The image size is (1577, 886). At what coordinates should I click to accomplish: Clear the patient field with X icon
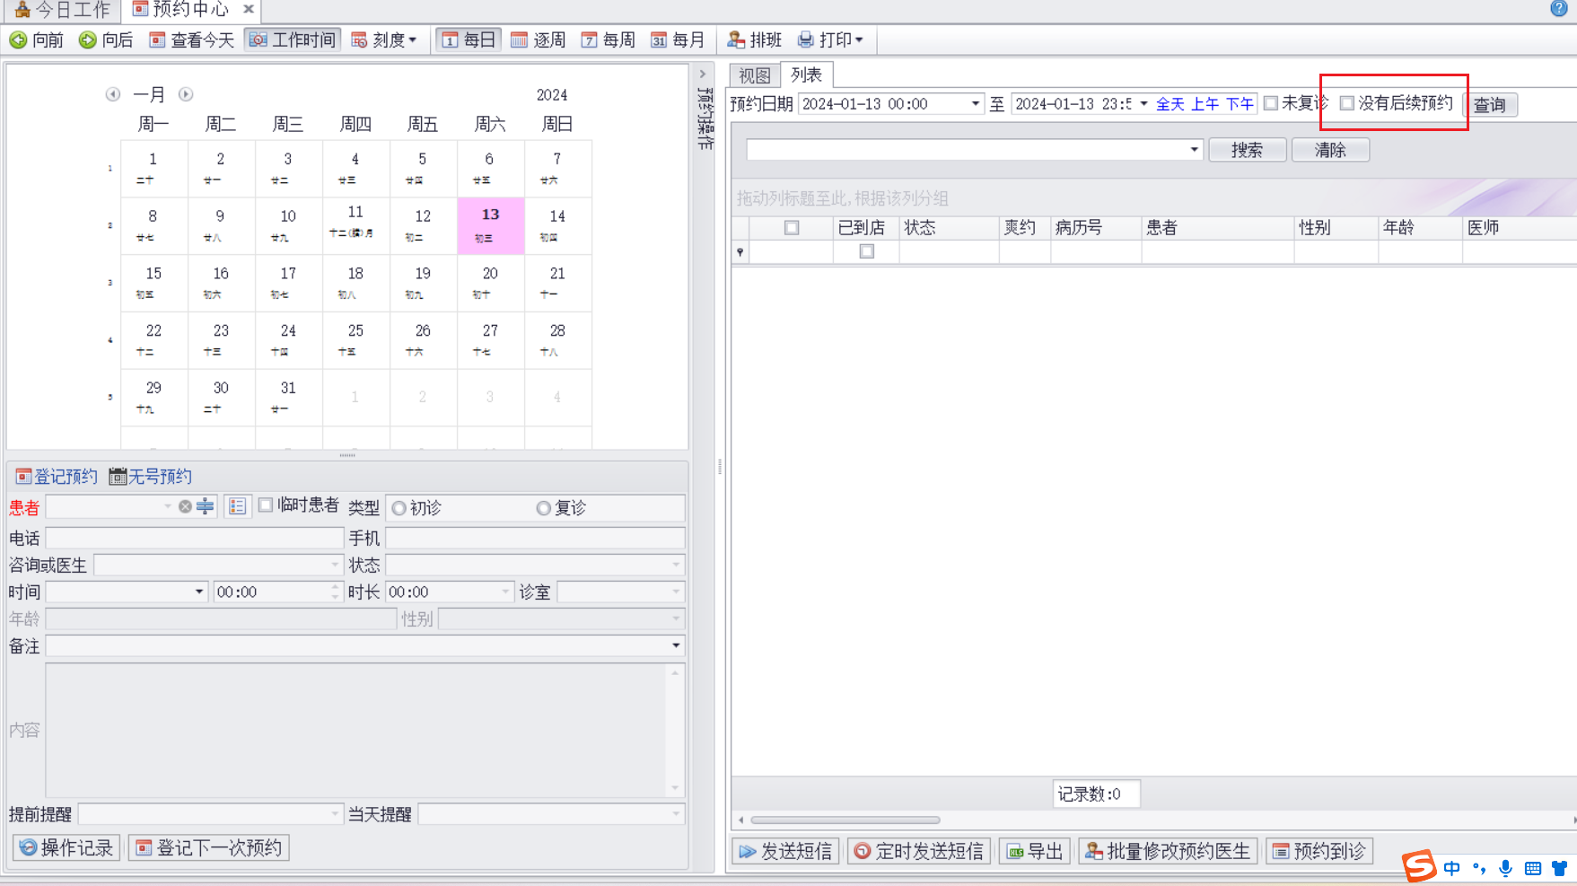tap(185, 506)
